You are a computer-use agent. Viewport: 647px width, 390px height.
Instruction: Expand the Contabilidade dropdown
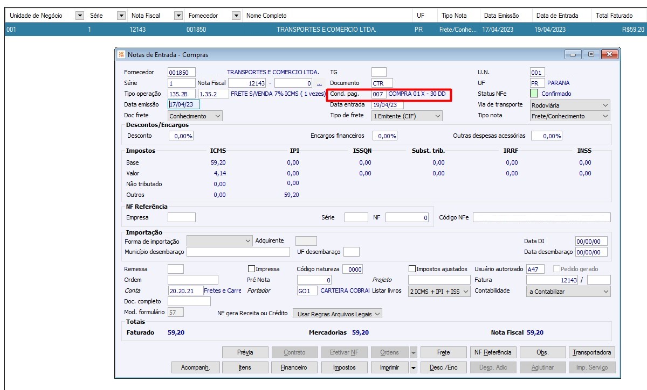[605, 291]
